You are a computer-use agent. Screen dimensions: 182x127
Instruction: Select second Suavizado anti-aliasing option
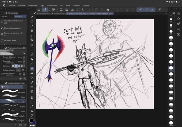(x=16, y=66)
